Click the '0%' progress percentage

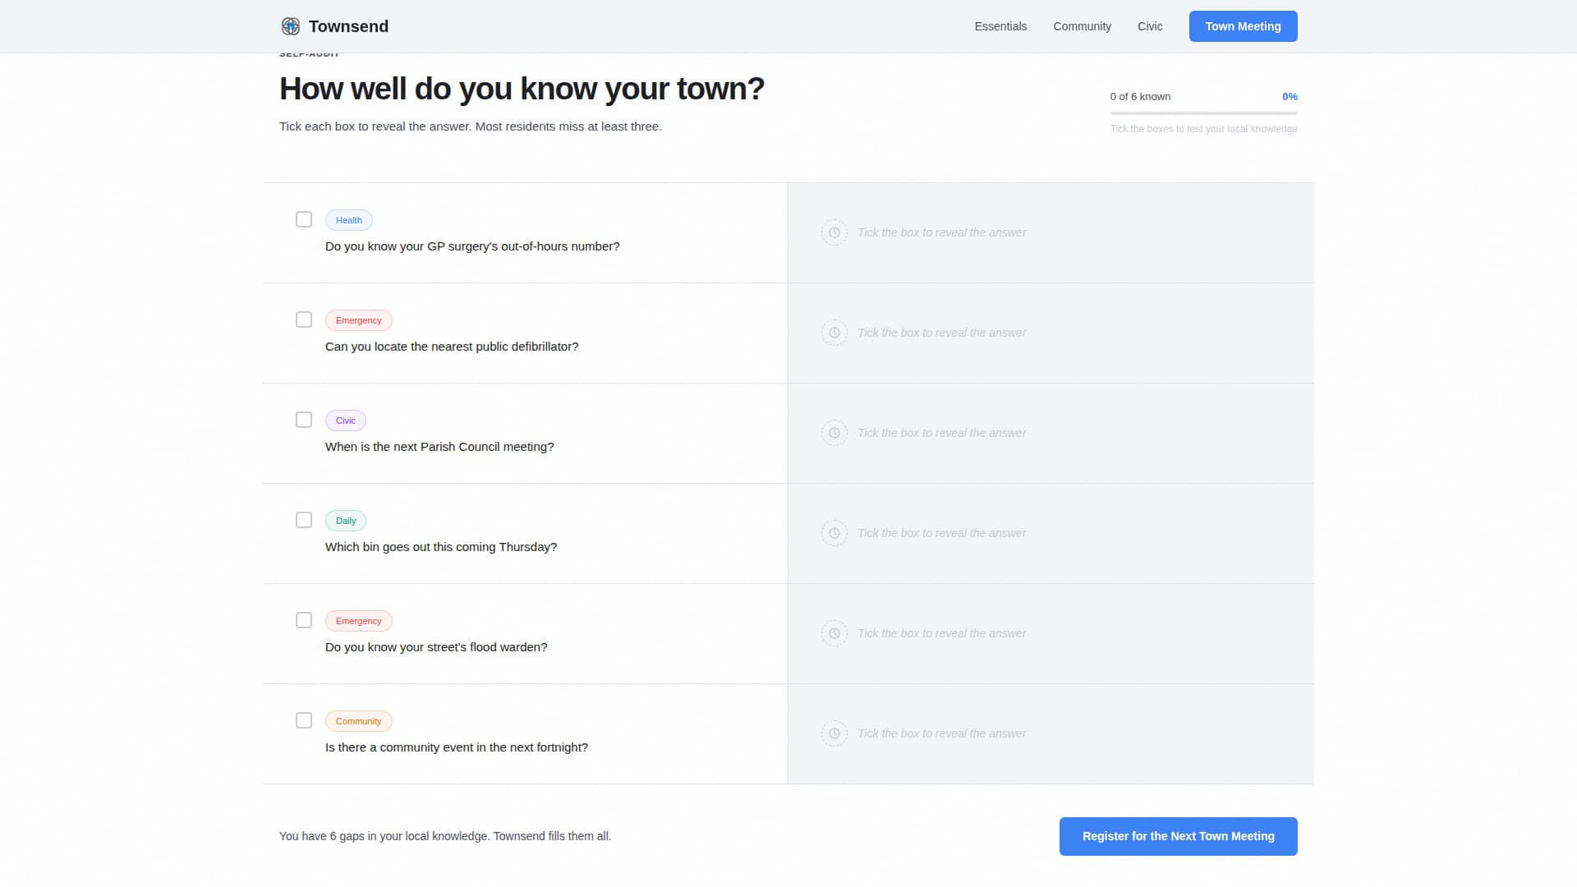click(1290, 97)
